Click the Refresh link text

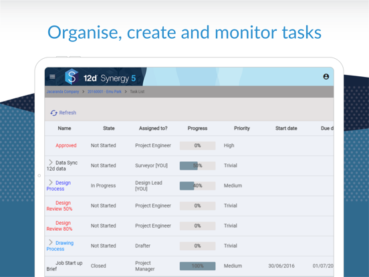coord(68,112)
